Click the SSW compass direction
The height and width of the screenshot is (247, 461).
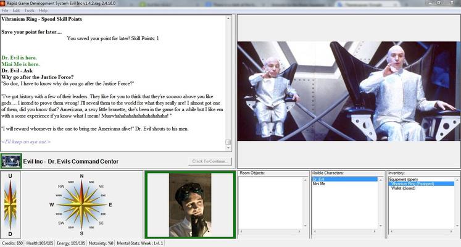[71, 227]
